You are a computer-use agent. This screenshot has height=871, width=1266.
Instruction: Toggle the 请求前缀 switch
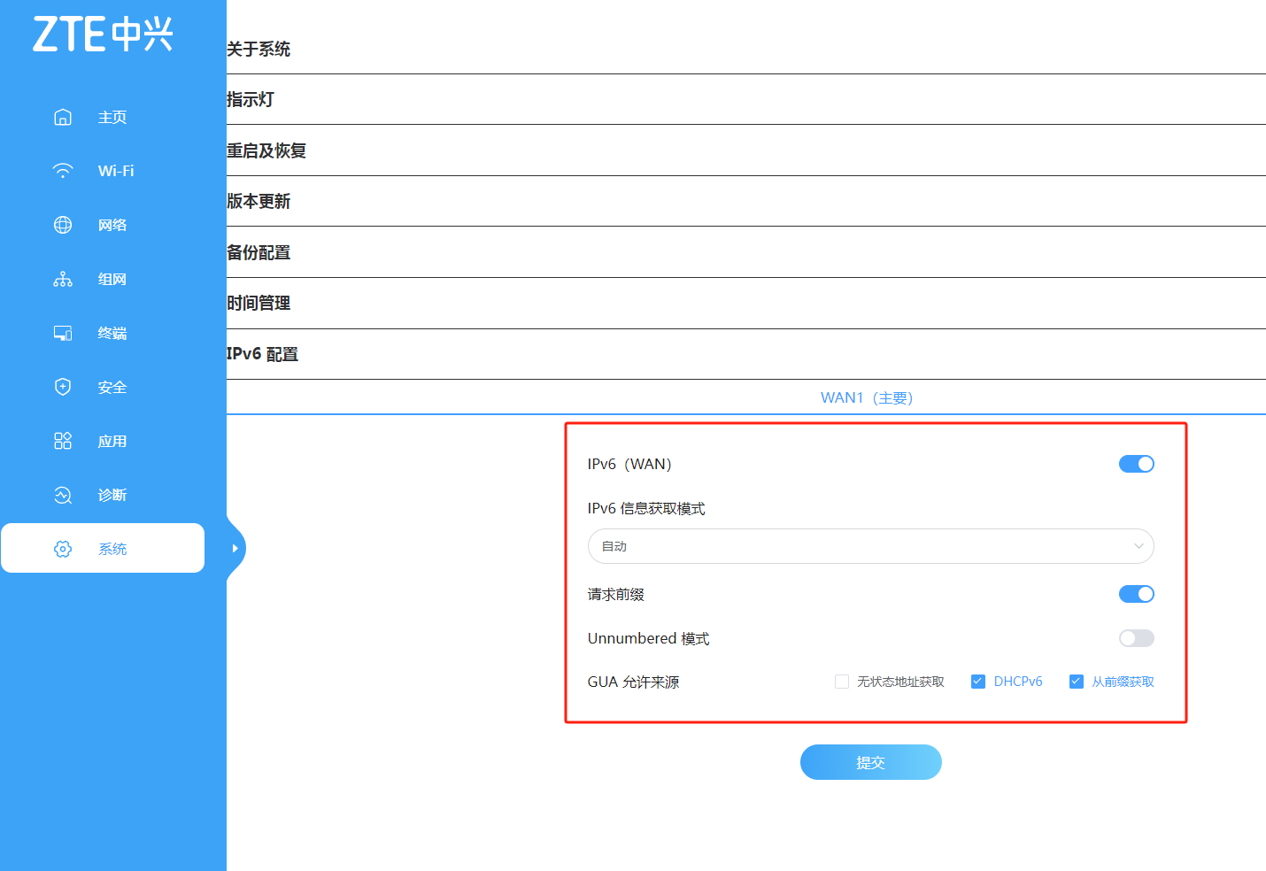[1136, 594]
